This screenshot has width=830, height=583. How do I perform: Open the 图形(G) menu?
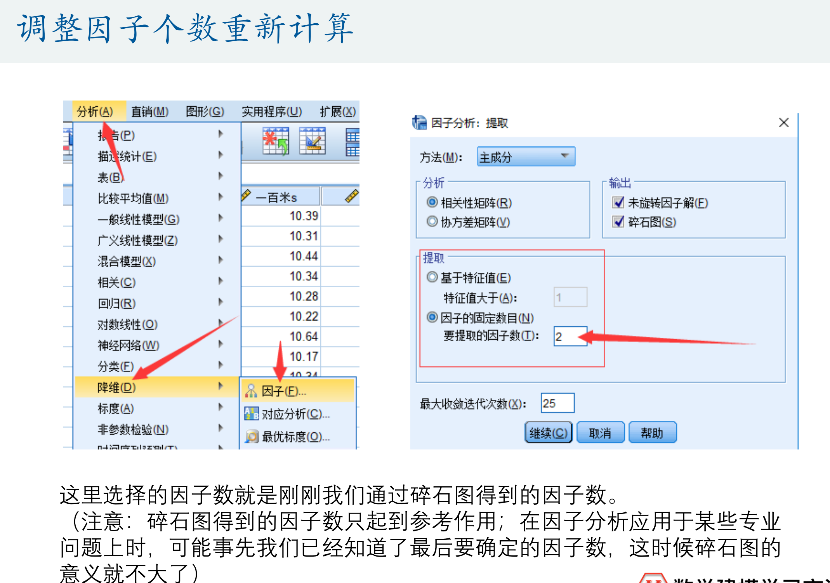(x=205, y=112)
